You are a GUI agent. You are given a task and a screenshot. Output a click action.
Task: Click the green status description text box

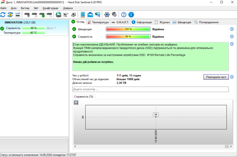tap(151, 57)
